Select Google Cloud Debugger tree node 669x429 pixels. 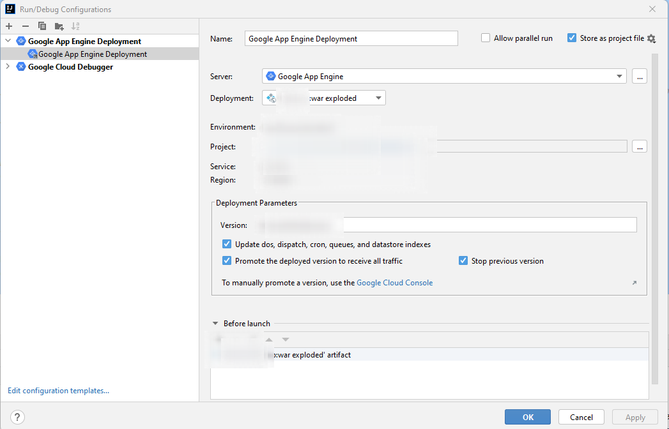[70, 66]
